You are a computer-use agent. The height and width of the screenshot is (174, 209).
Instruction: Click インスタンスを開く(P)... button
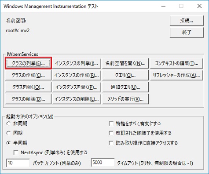[77, 87]
